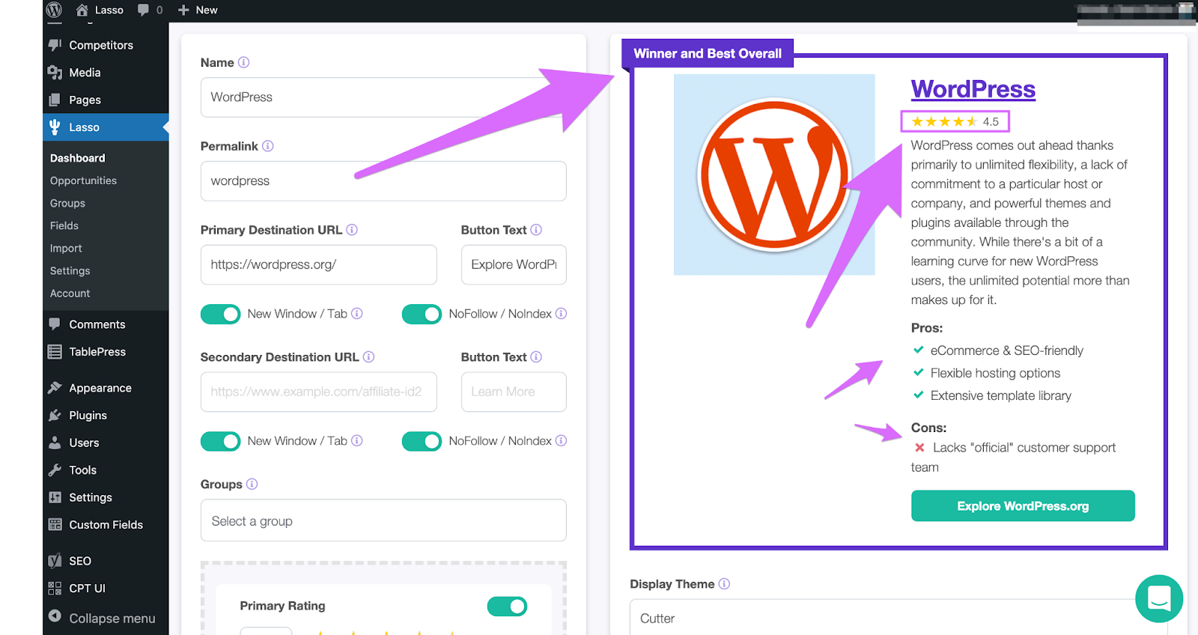Click the Secondary Destination URL field

point(318,392)
